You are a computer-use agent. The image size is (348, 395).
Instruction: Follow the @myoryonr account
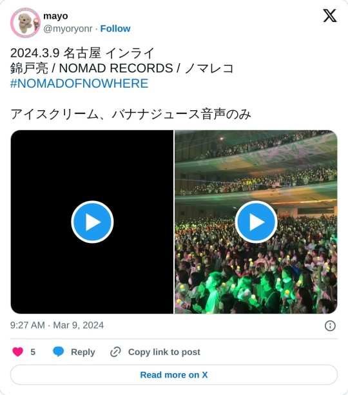pos(115,29)
